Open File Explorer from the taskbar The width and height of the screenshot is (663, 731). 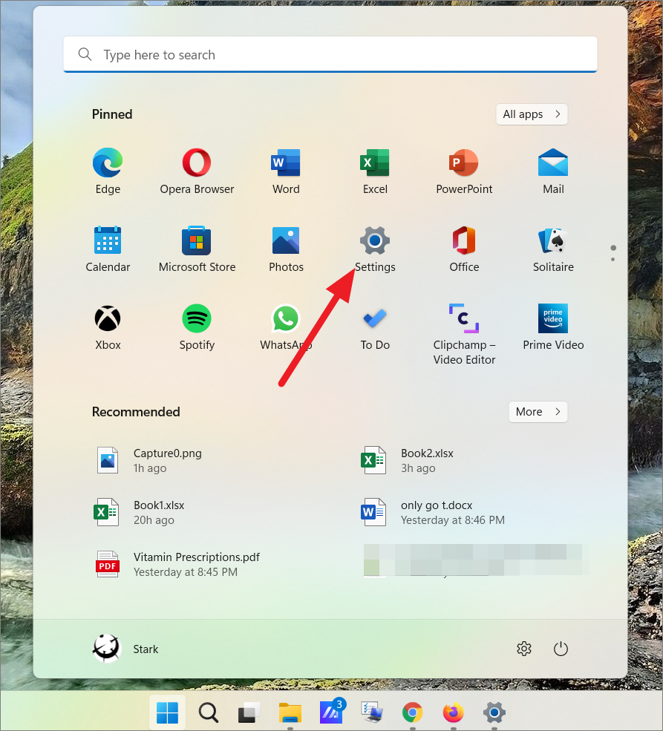coord(290,712)
